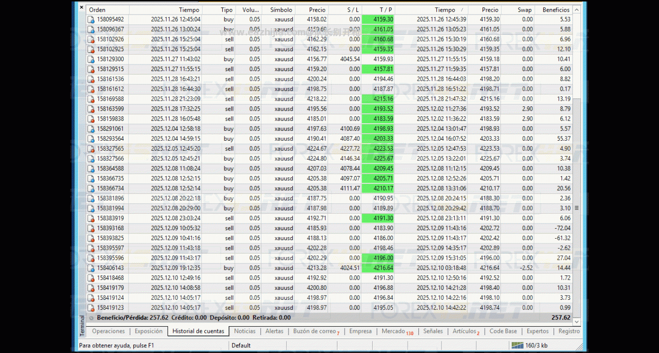
Task: Open the Expertos tab
Action: click(x=538, y=331)
